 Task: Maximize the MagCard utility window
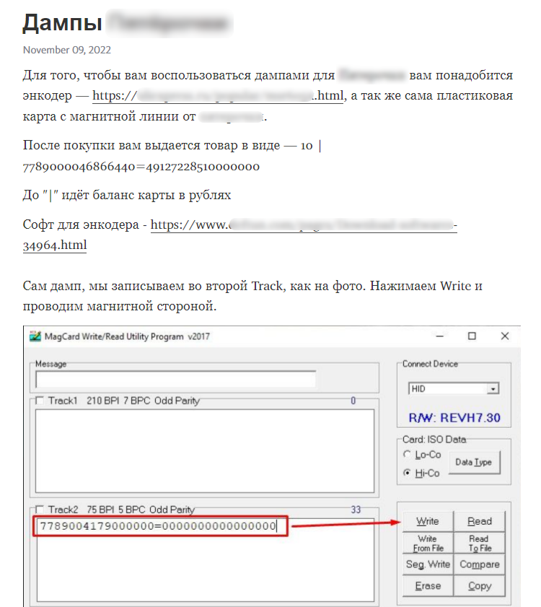tap(472, 336)
